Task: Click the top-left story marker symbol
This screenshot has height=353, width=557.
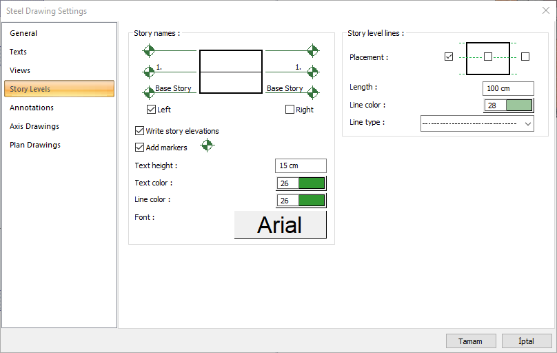Action: (x=148, y=50)
